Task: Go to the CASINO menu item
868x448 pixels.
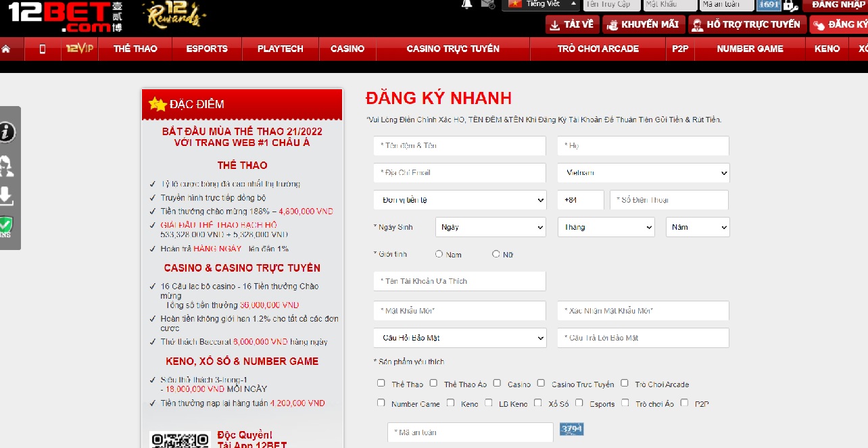Action: (347, 49)
